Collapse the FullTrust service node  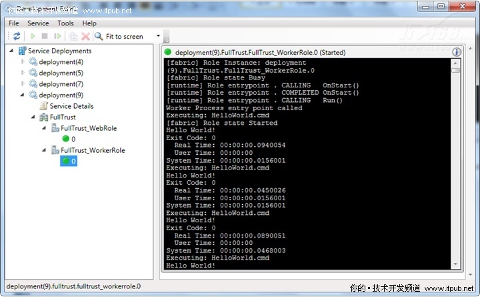tap(33, 117)
